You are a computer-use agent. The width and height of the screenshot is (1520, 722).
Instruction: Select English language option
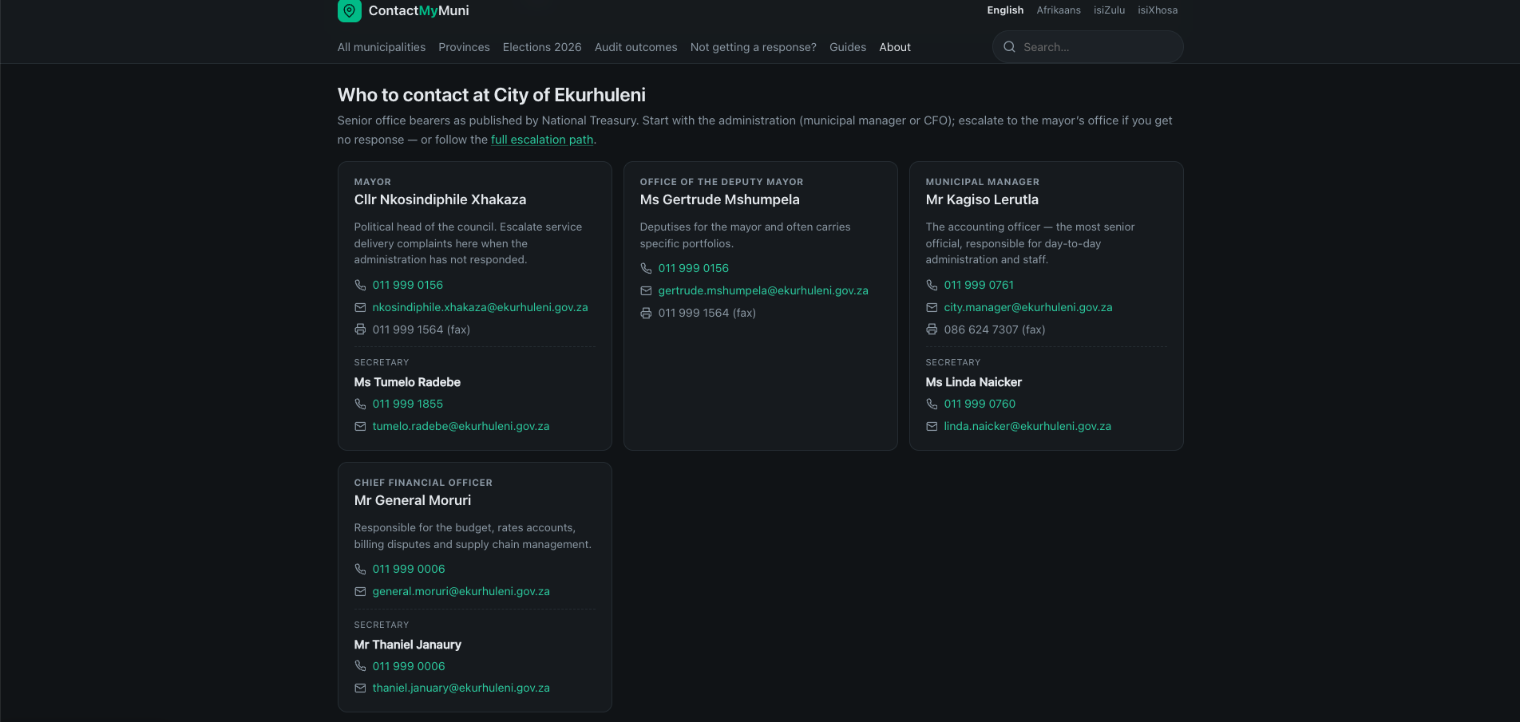point(1005,10)
